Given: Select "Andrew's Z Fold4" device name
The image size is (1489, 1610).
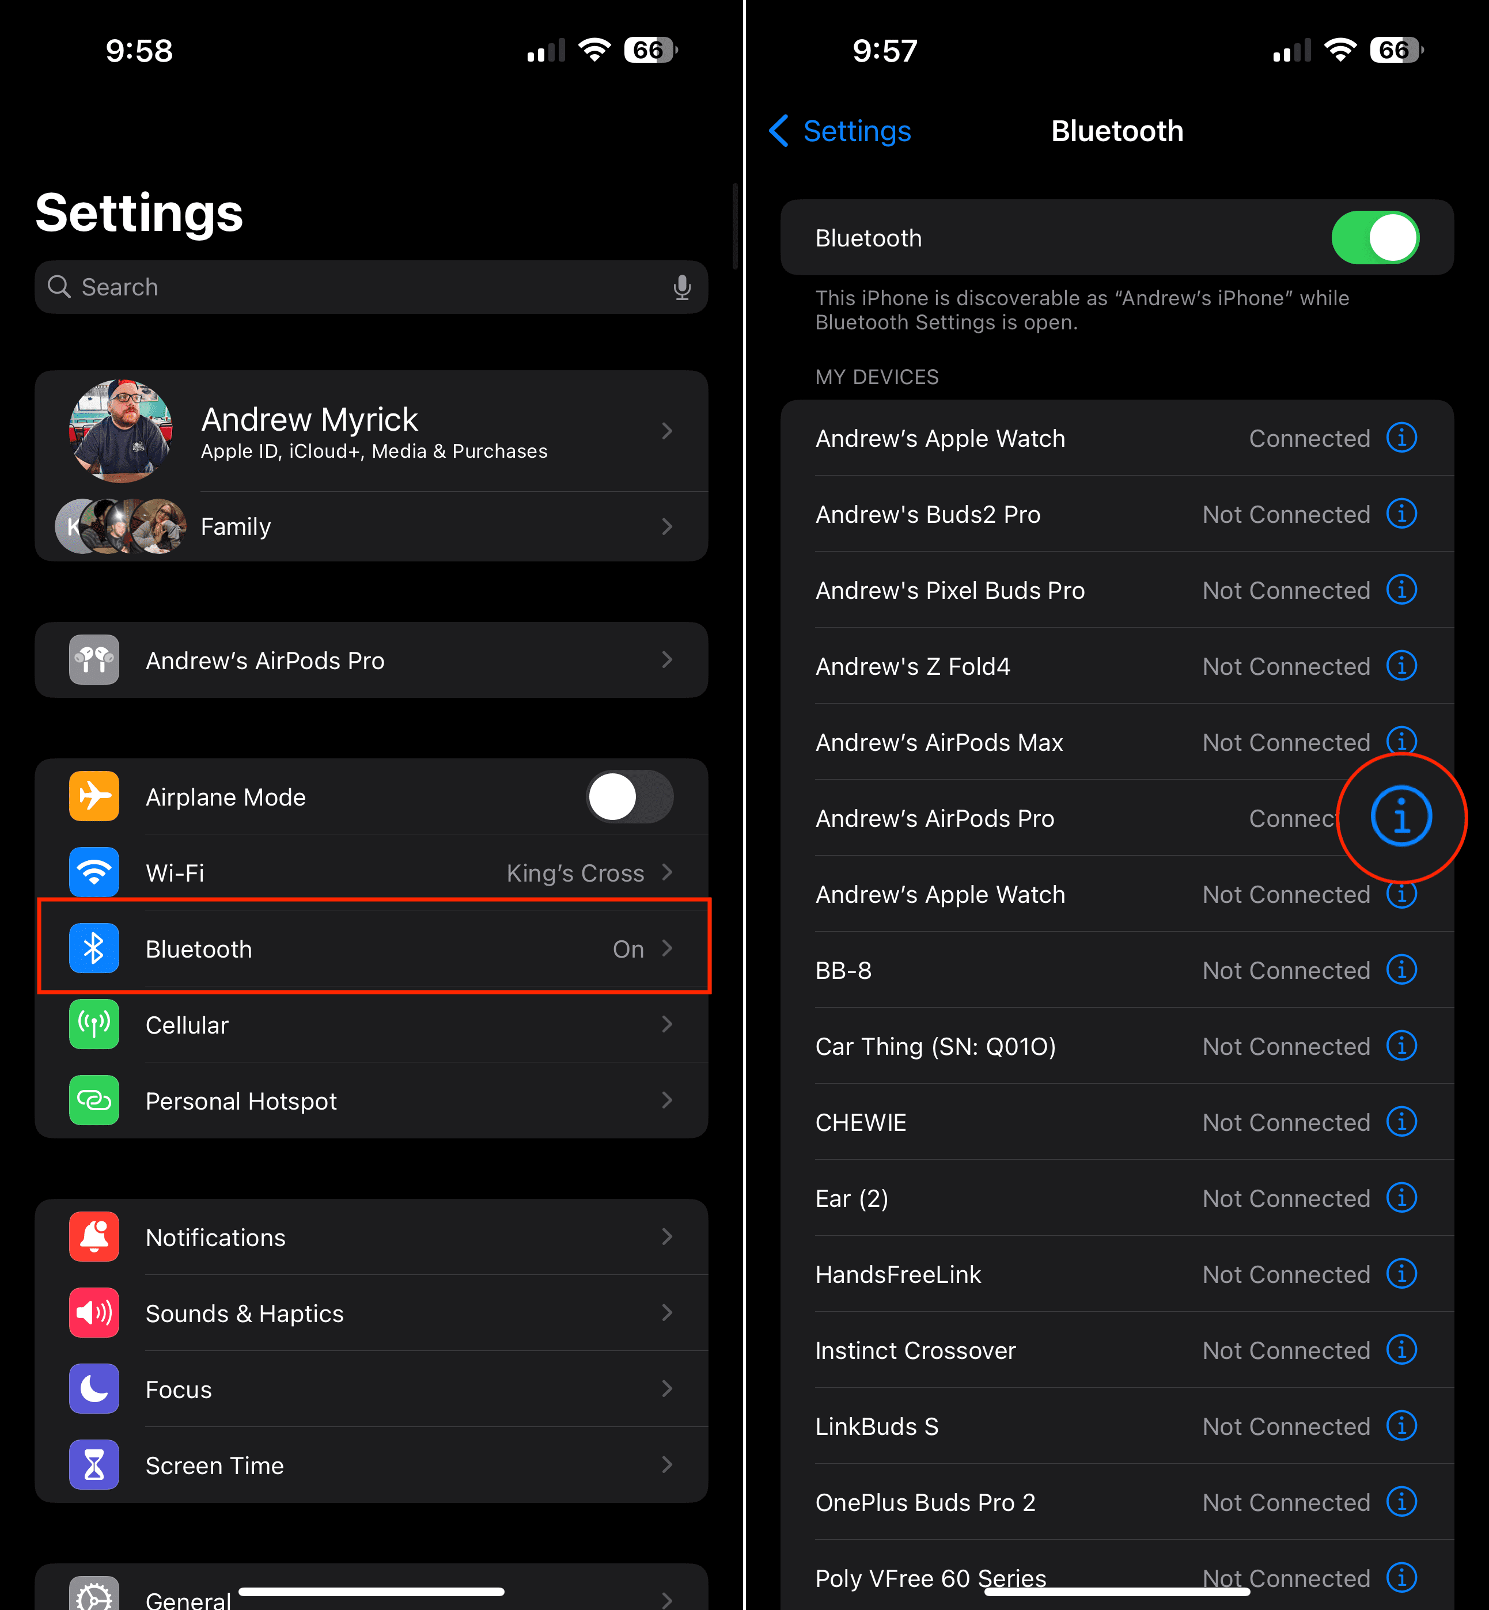Looking at the screenshot, I should click(x=912, y=666).
